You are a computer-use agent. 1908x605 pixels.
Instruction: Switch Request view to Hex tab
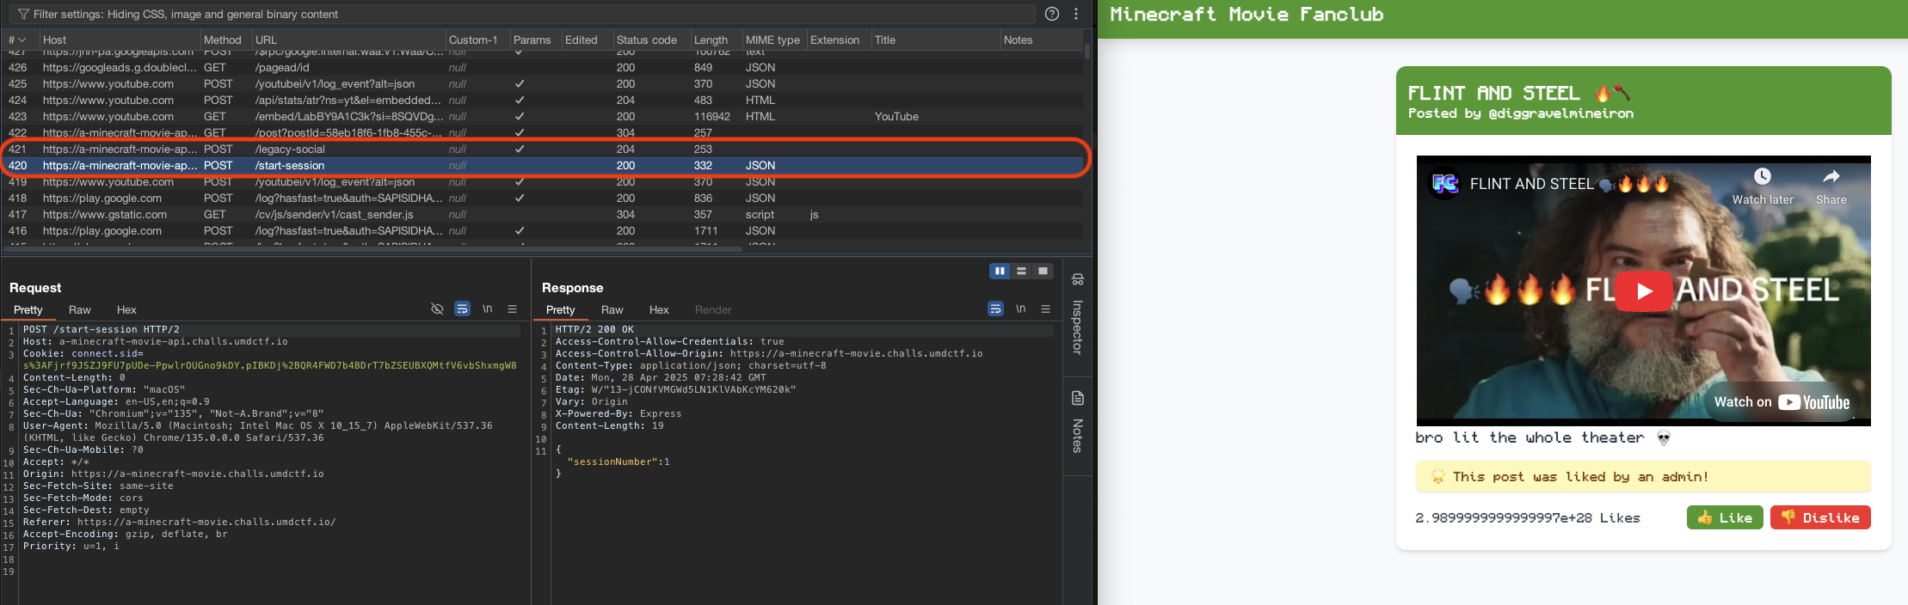pyautogui.click(x=126, y=309)
